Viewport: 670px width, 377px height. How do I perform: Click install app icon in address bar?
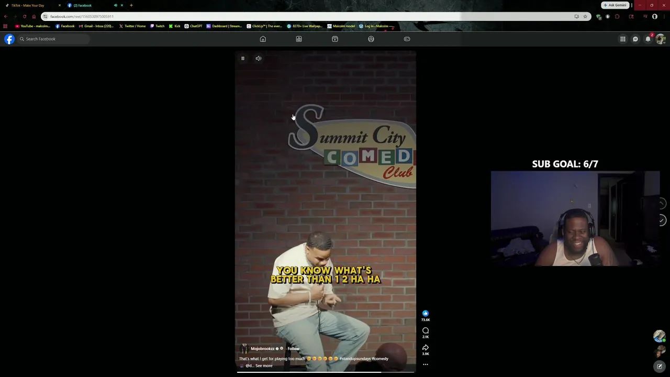(x=577, y=16)
